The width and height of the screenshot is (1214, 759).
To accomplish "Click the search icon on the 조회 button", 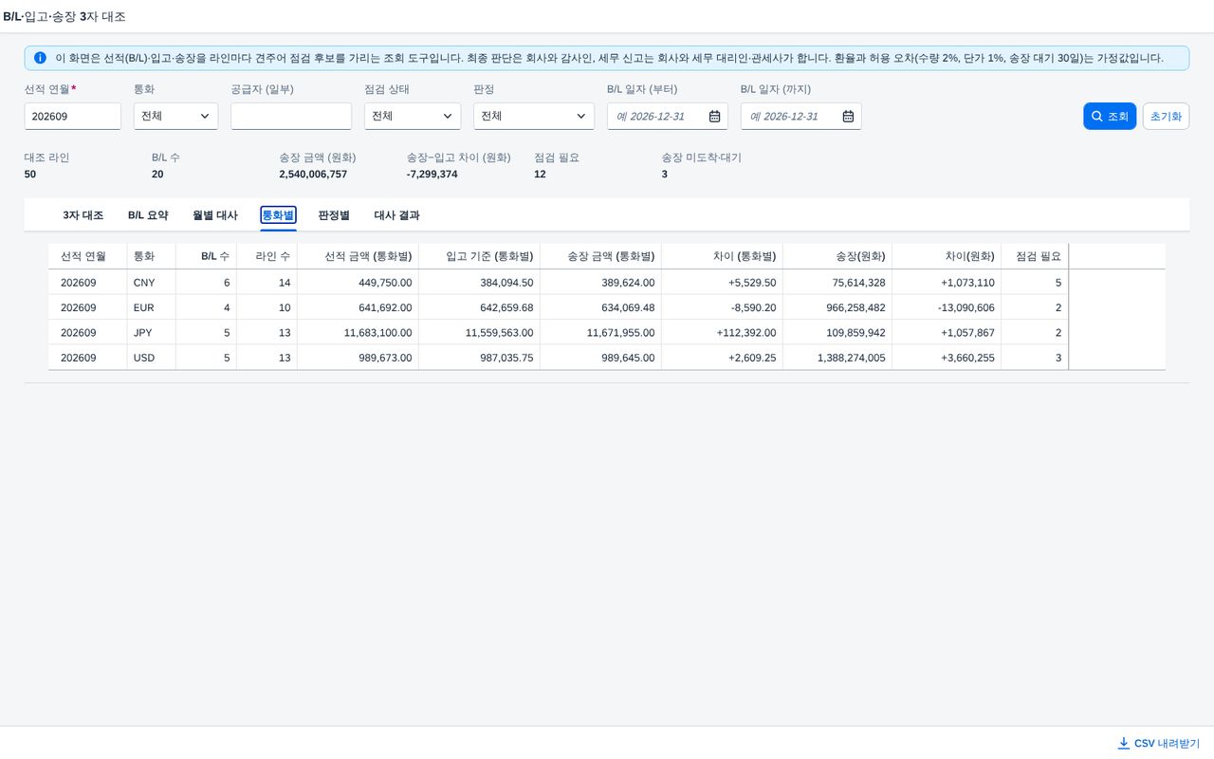I will click(x=1097, y=117).
